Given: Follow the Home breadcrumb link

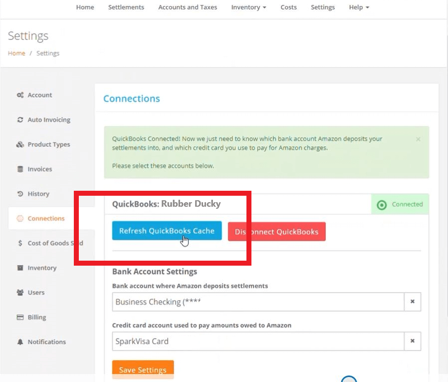Looking at the screenshot, I should [x=16, y=53].
